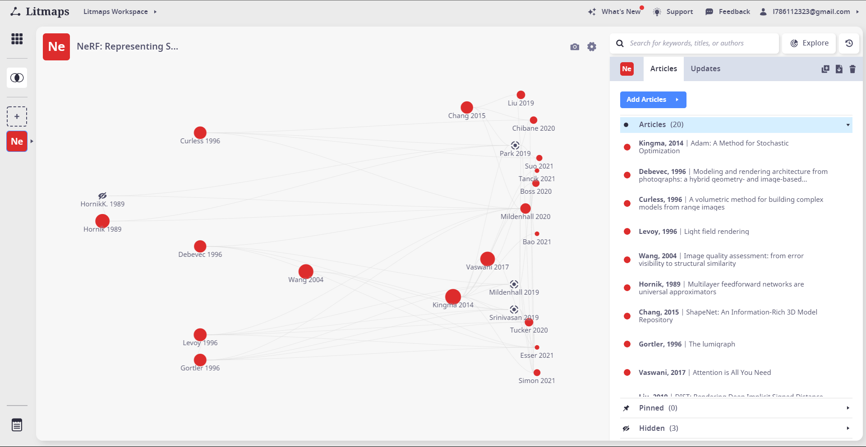Select the Wang 2004 node on map
The height and width of the screenshot is (447, 866).
pyautogui.click(x=306, y=271)
